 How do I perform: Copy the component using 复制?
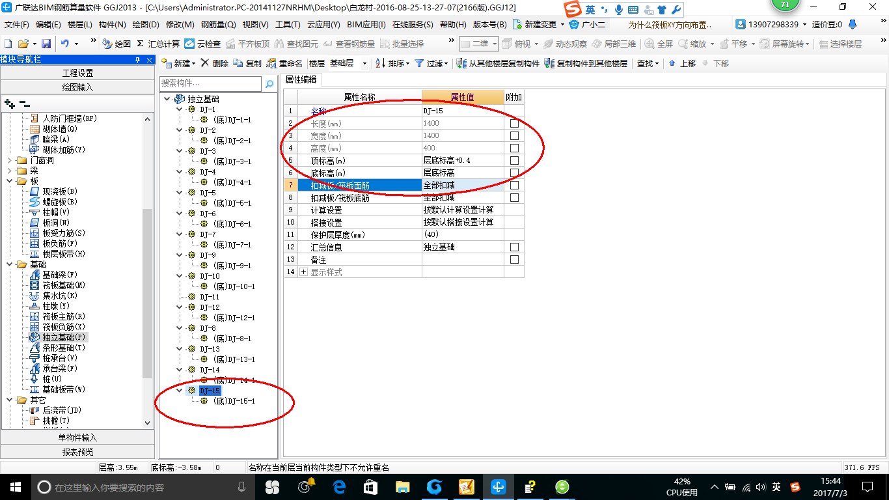click(247, 63)
